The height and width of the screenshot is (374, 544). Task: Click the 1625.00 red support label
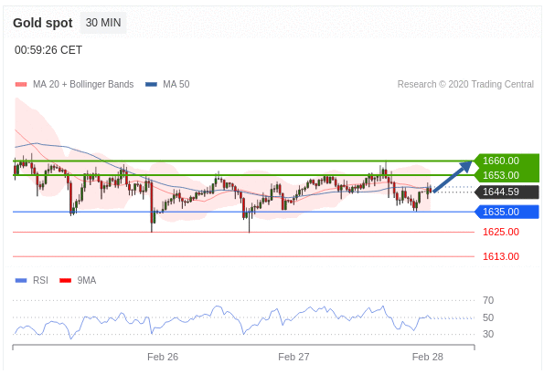pos(501,232)
